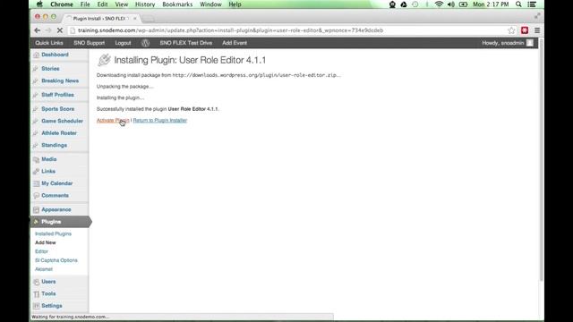573x322 pixels.
Task: Click the Comments bubble icon
Action: pos(36,196)
